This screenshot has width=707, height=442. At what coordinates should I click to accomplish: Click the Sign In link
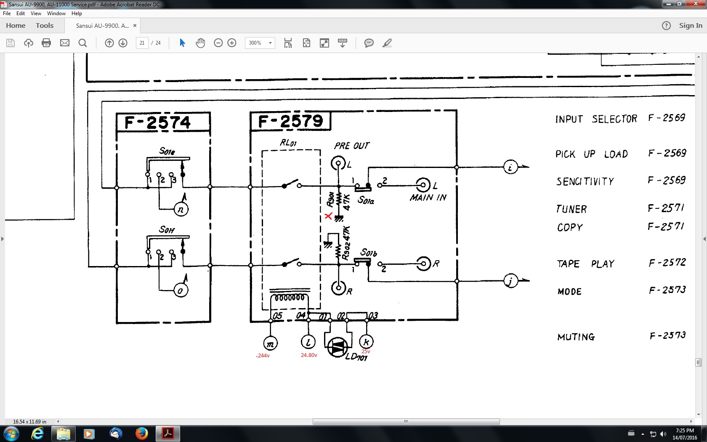[x=691, y=26]
